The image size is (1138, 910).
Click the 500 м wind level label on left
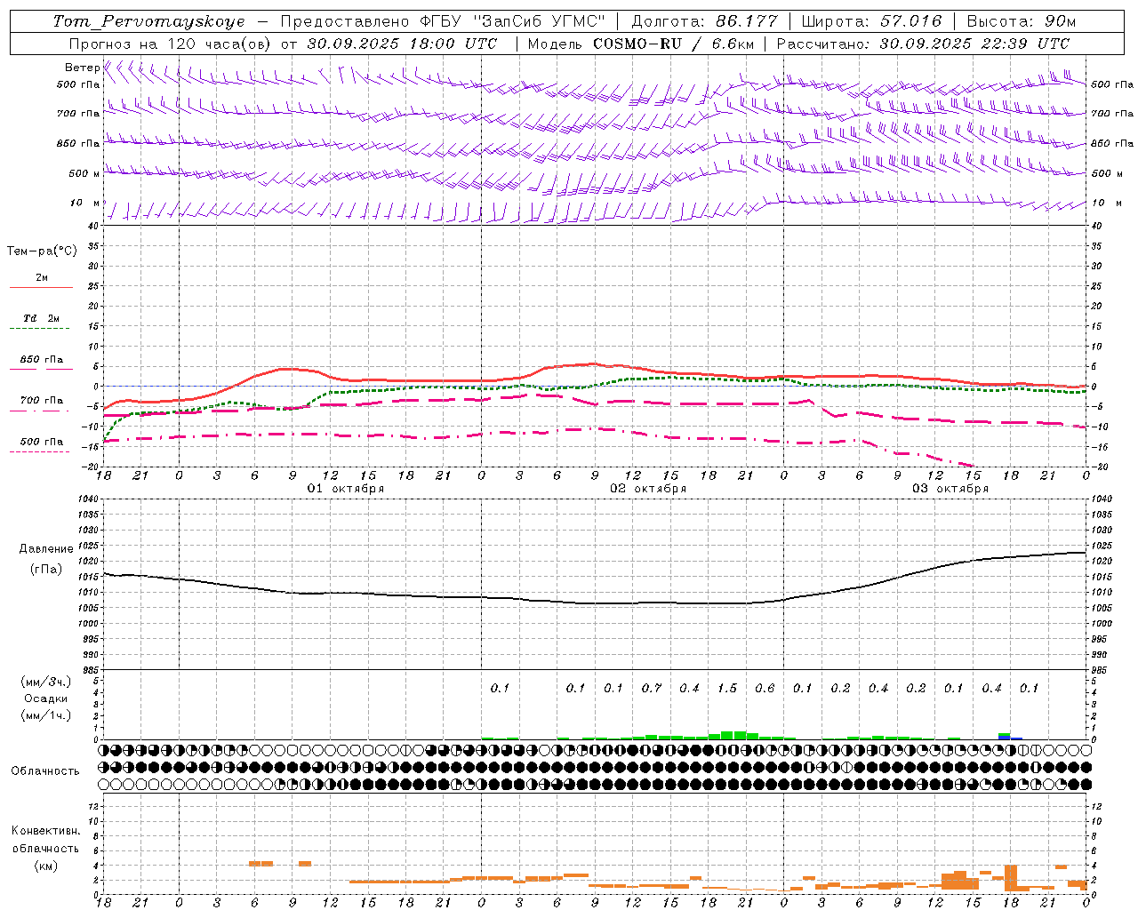tap(84, 173)
